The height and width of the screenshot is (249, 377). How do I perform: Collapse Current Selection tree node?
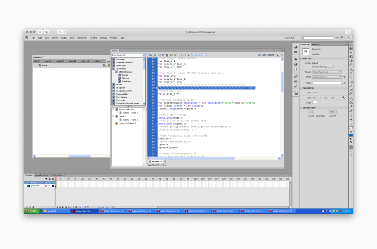point(113,109)
